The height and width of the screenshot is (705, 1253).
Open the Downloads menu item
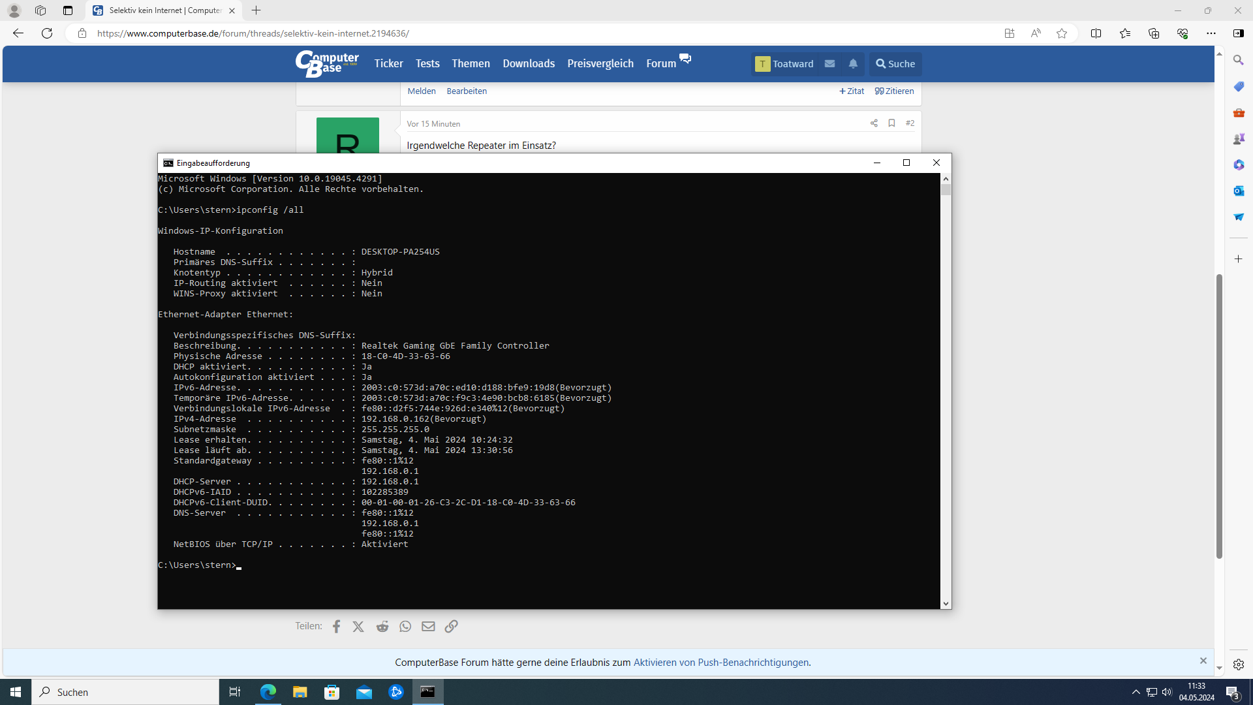[x=528, y=64]
